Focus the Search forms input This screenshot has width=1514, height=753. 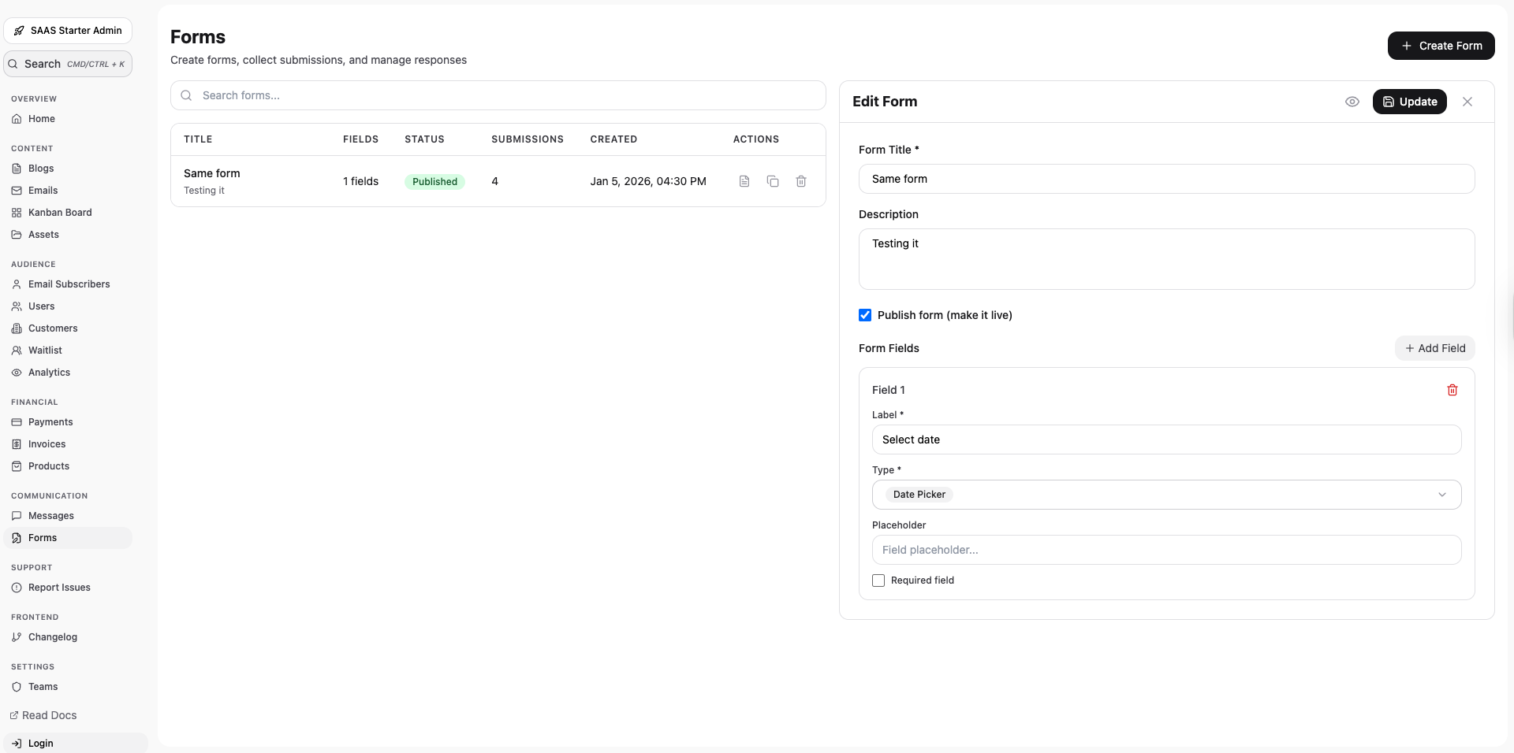(x=498, y=95)
